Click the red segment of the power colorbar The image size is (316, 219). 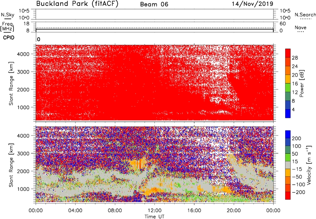(x=288, y=53)
